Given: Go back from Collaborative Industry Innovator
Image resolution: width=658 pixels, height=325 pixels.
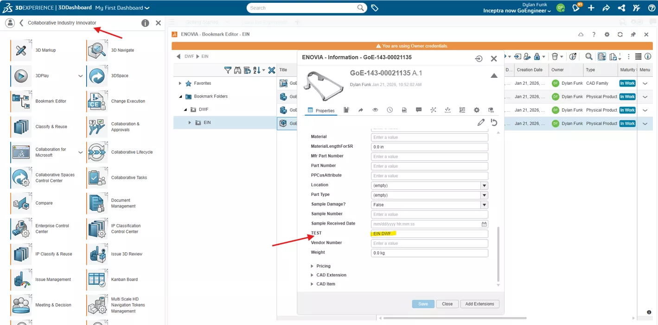Looking at the screenshot, I should 21,23.
